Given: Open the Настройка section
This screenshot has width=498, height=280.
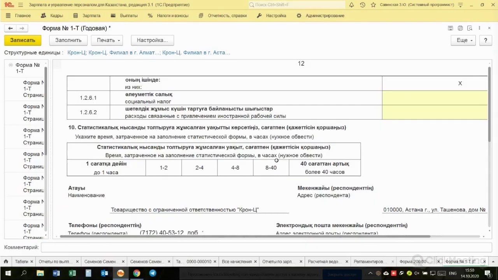Looking at the screenshot, I should [272, 16].
